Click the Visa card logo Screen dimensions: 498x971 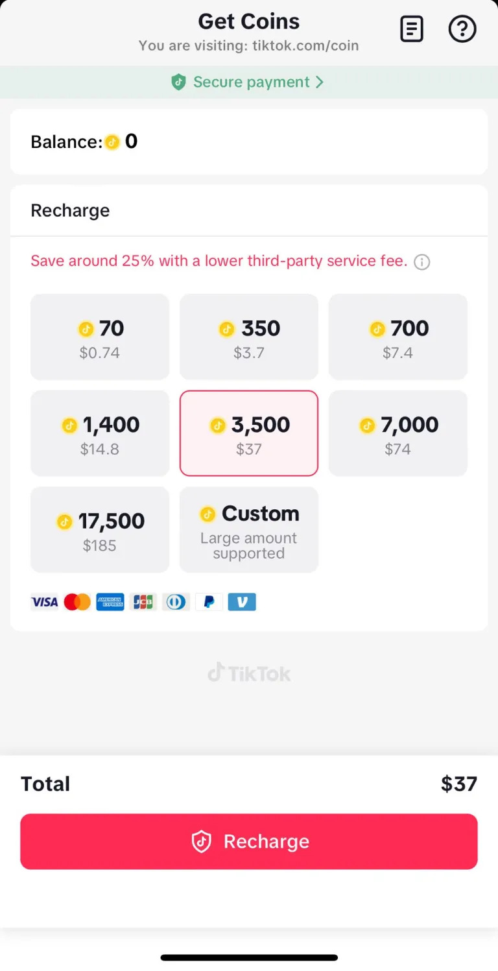click(x=45, y=602)
